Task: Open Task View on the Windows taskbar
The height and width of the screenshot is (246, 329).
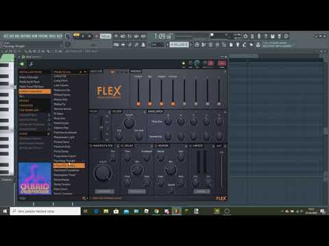Action: click(x=85, y=211)
